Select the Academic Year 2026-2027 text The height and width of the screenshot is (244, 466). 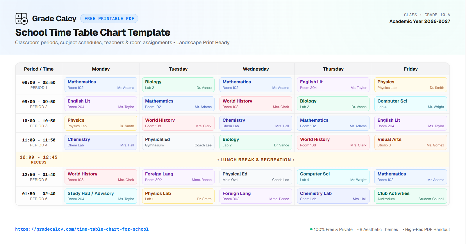click(420, 21)
